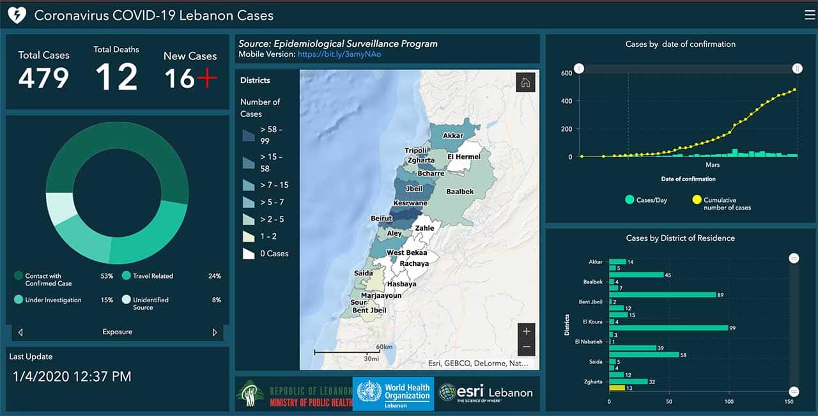
Task: Click the esri Lebanon logo
Action: 486,393
